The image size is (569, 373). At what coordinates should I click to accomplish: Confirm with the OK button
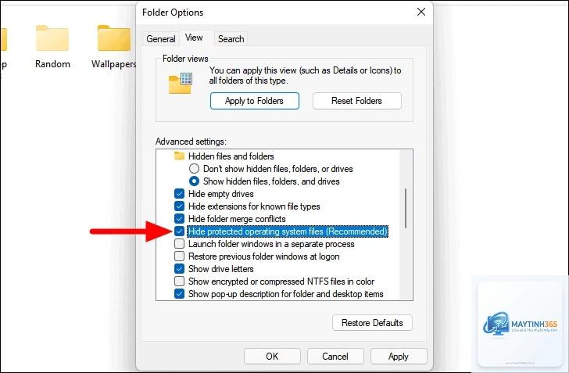(272, 357)
